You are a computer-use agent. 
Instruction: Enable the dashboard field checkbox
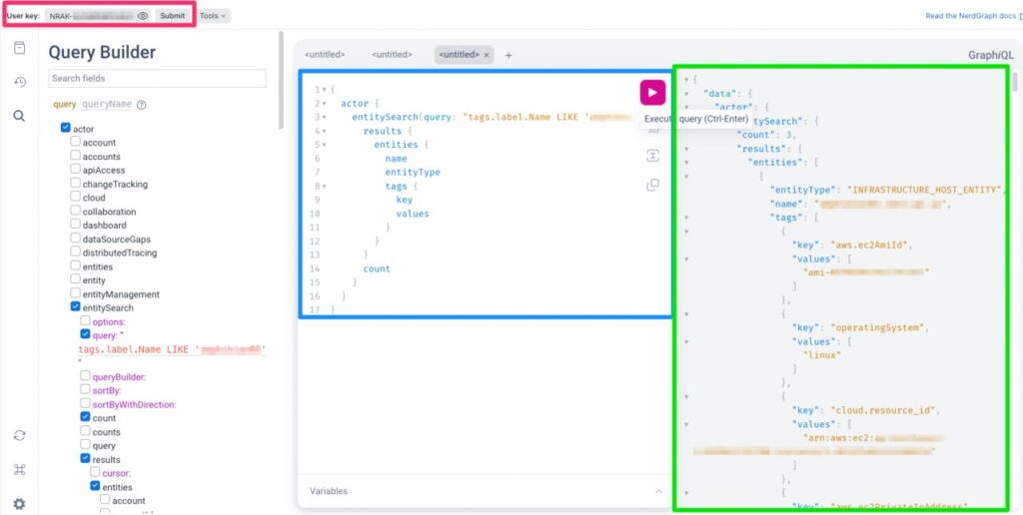tap(75, 226)
